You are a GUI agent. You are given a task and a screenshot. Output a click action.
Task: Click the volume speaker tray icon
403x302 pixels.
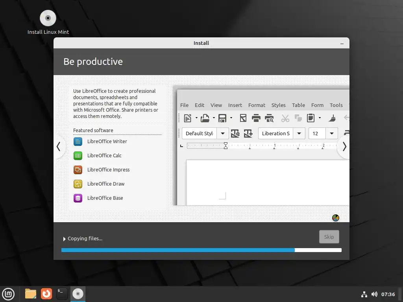(x=374, y=294)
